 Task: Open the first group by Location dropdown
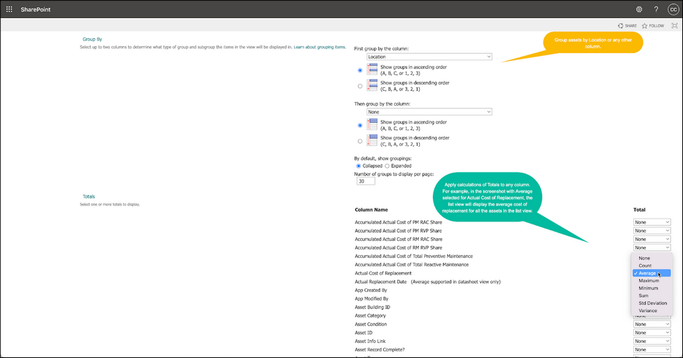(429, 57)
